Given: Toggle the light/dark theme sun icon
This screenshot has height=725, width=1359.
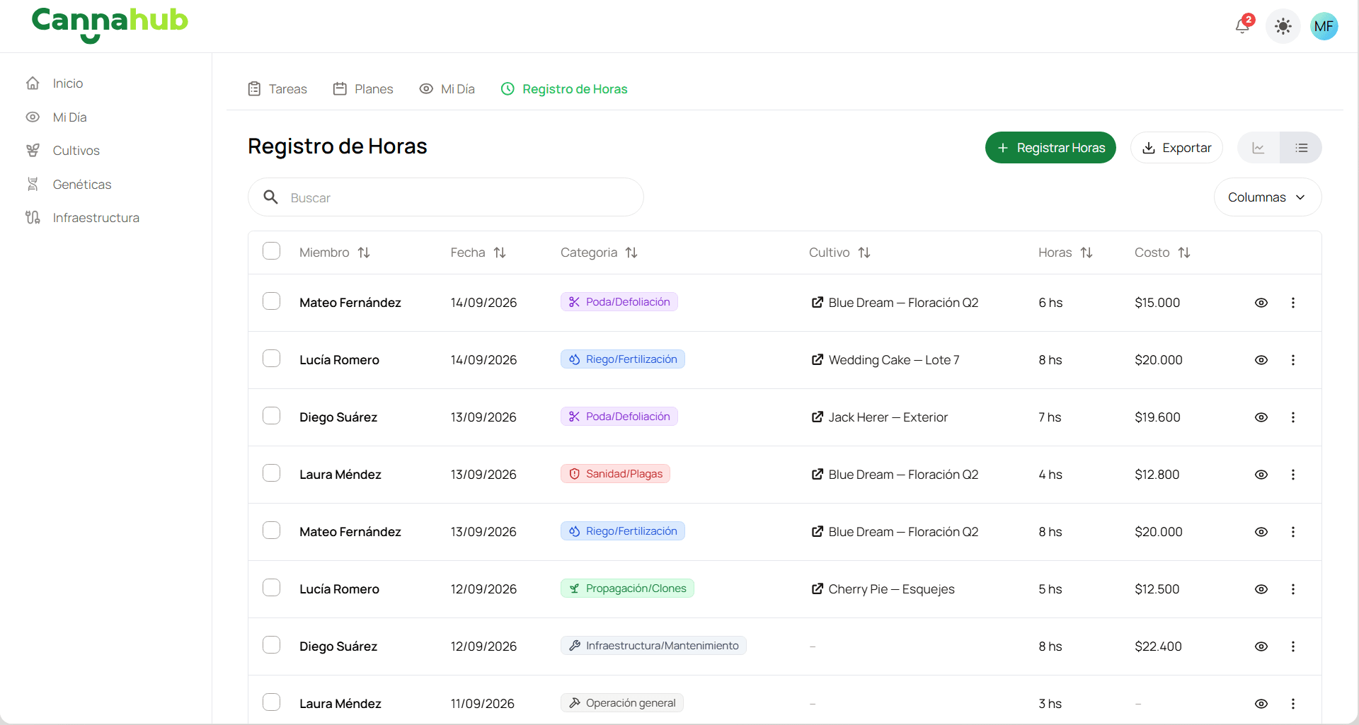Looking at the screenshot, I should (x=1283, y=27).
